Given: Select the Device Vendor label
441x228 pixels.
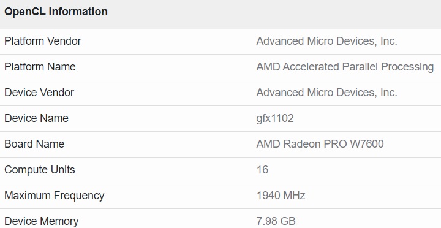Looking at the screenshot, I should pyautogui.click(x=39, y=93).
